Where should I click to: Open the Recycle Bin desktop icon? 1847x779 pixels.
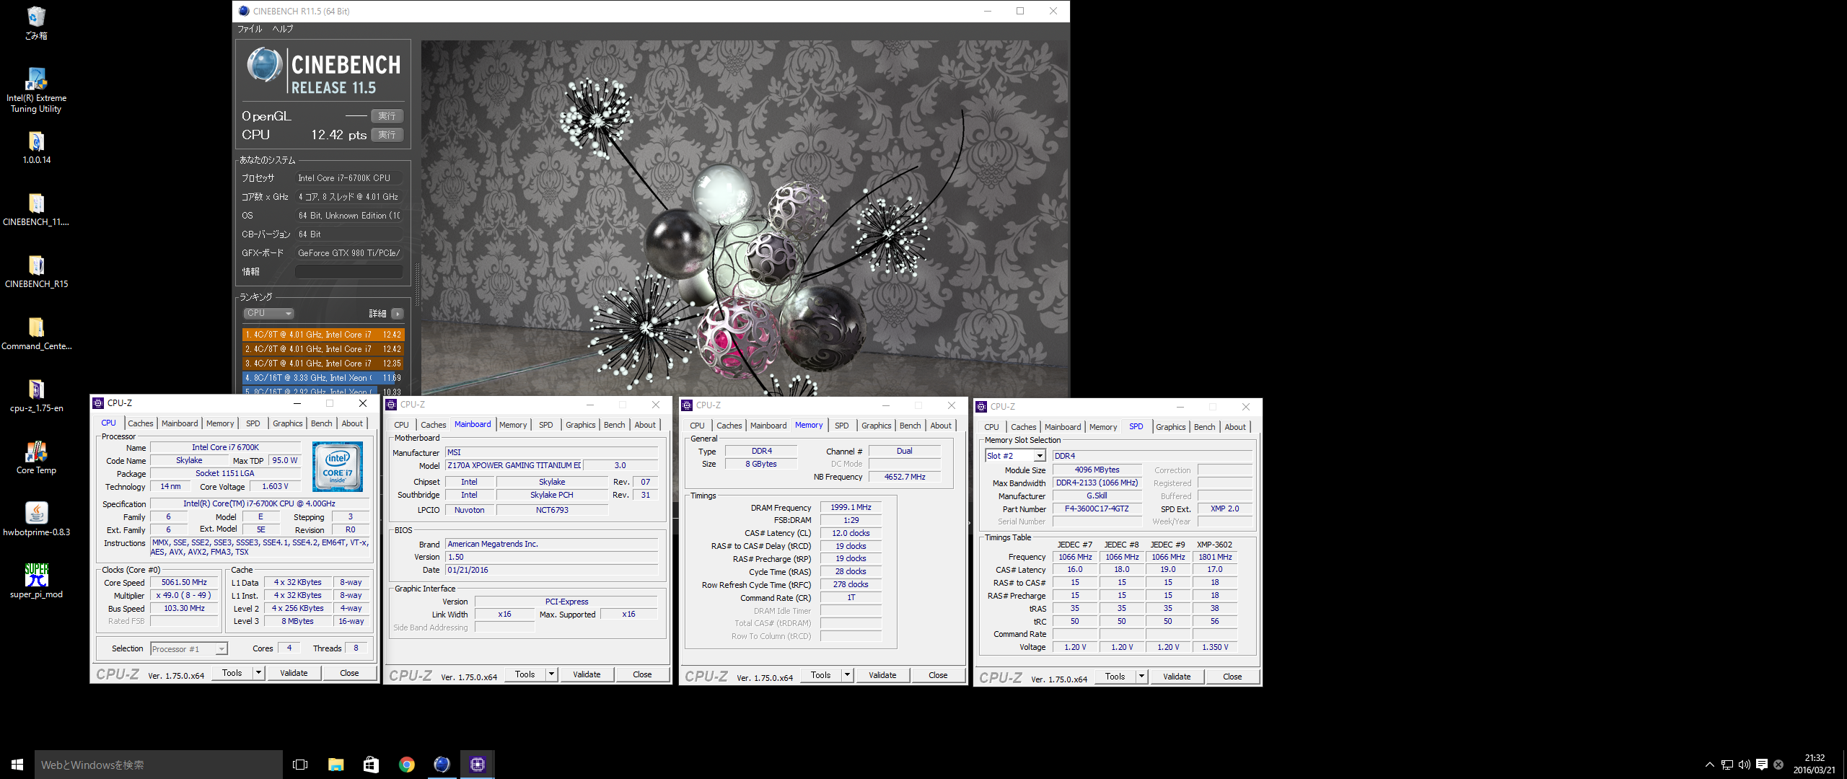point(36,22)
